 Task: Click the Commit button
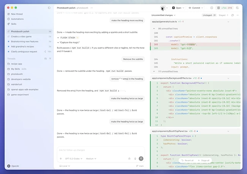pyautogui.click(x=196, y=8)
